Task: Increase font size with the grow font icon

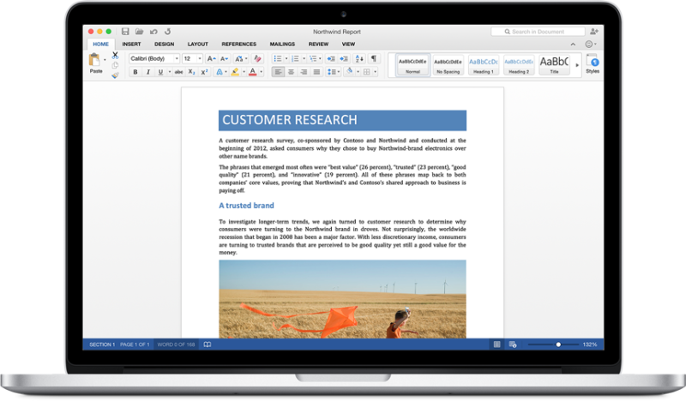Action: tap(211, 58)
